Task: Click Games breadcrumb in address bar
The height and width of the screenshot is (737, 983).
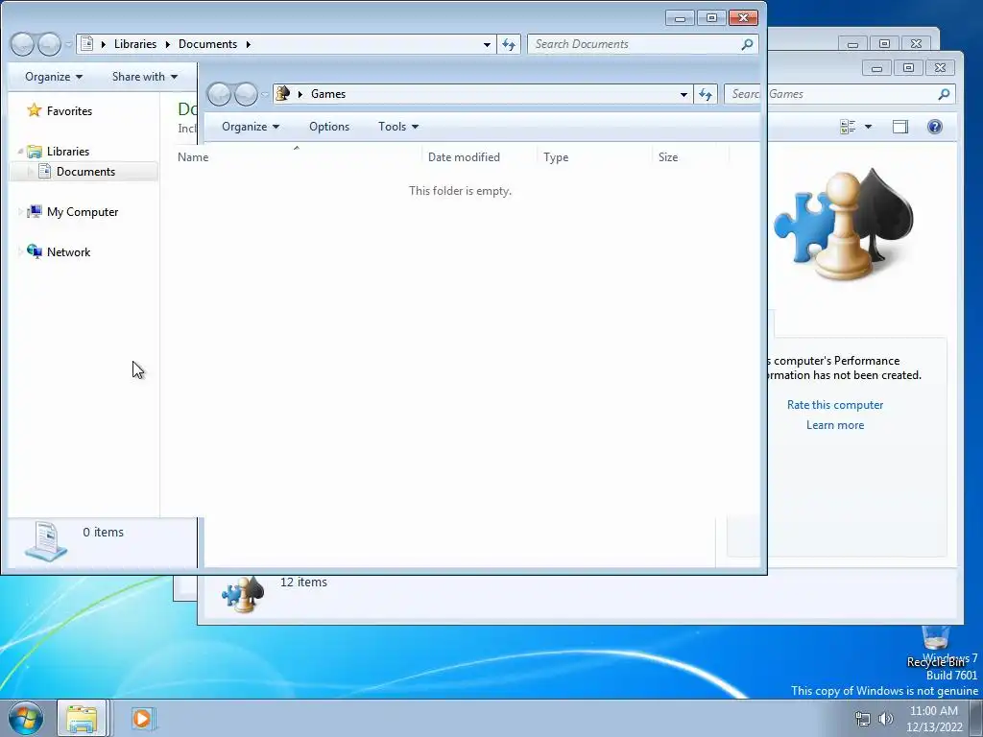Action: [328, 94]
